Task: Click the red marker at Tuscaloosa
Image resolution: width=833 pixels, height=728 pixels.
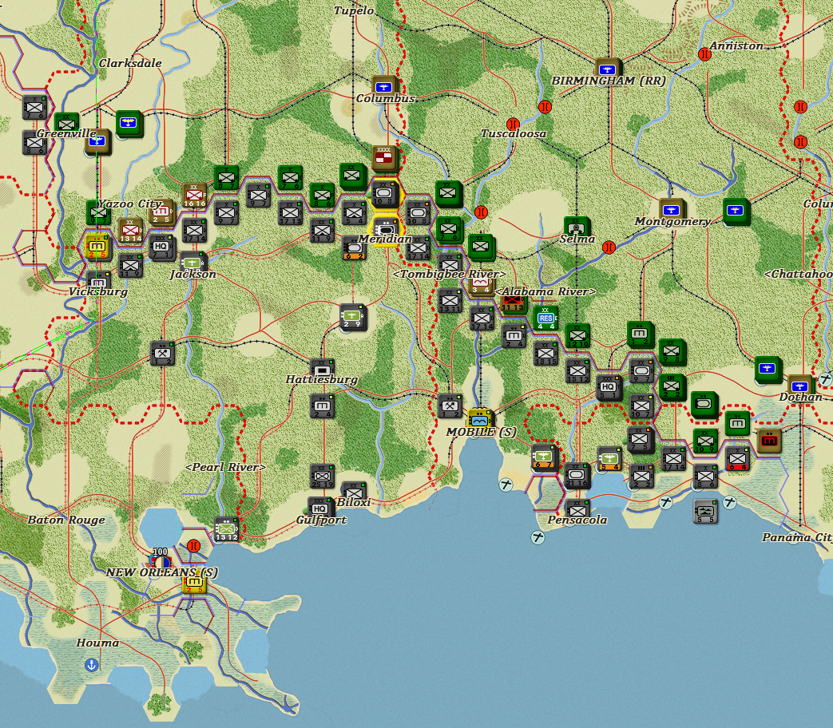Action: (513, 125)
